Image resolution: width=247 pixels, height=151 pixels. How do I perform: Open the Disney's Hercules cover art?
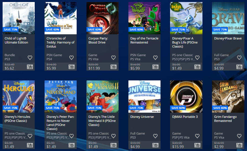(x=19, y=96)
